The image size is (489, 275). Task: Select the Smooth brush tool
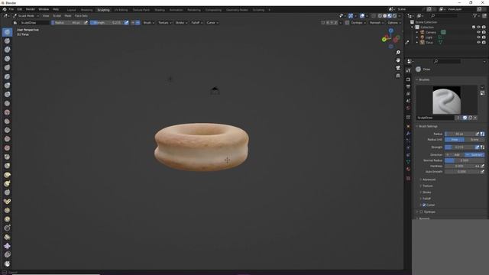tap(7, 112)
